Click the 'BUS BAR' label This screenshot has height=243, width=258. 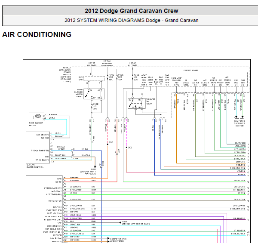coord(80,78)
